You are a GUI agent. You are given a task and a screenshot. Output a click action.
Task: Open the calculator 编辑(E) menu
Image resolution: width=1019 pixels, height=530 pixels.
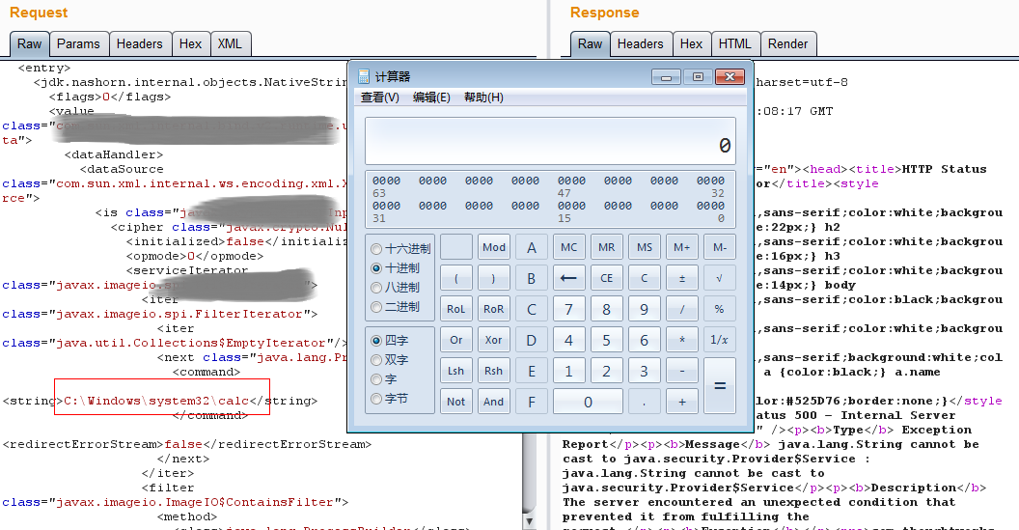click(x=431, y=98)
